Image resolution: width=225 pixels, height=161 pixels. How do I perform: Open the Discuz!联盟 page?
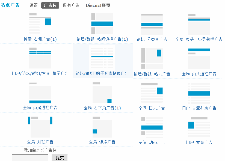(x=97, y=5)
